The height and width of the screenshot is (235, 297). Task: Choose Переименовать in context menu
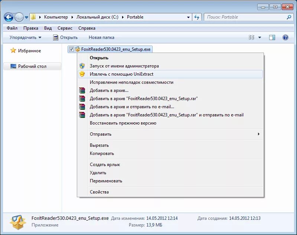click(x=170, y=181)
